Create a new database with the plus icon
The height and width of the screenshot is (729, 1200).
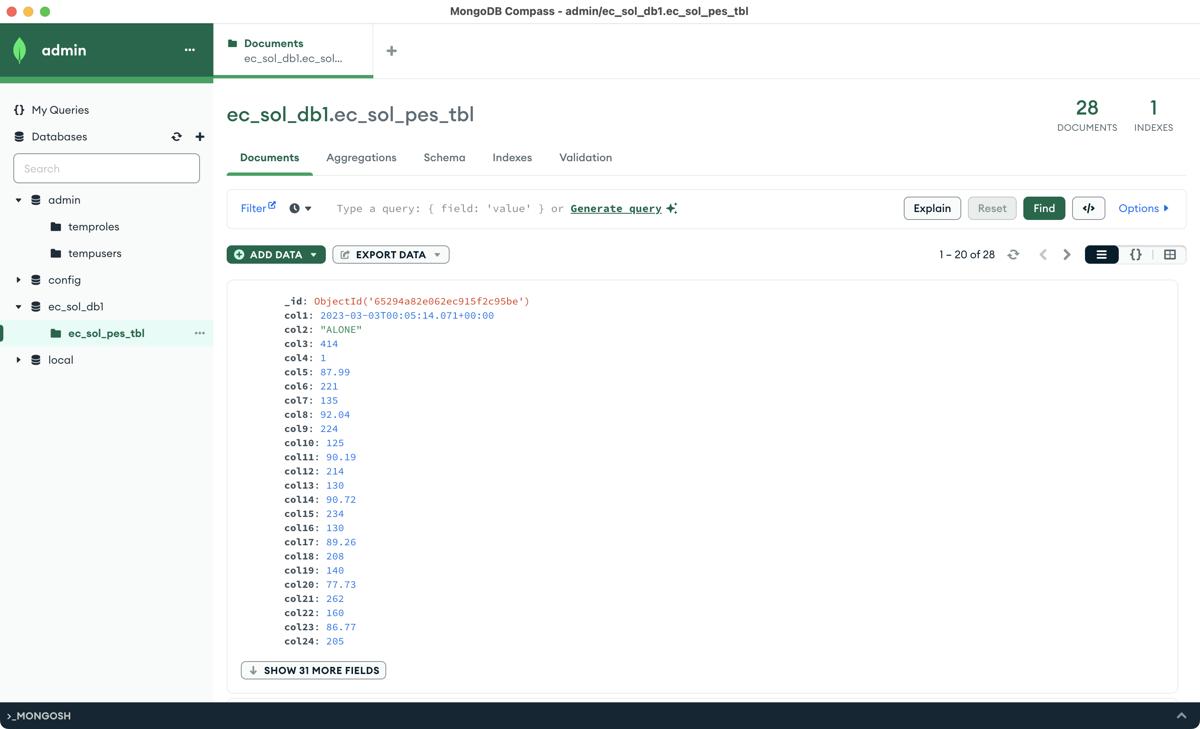coord(200,137)
